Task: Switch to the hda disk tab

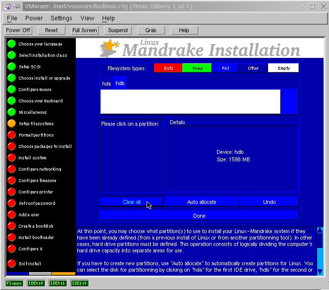Action: coord(107,84)
